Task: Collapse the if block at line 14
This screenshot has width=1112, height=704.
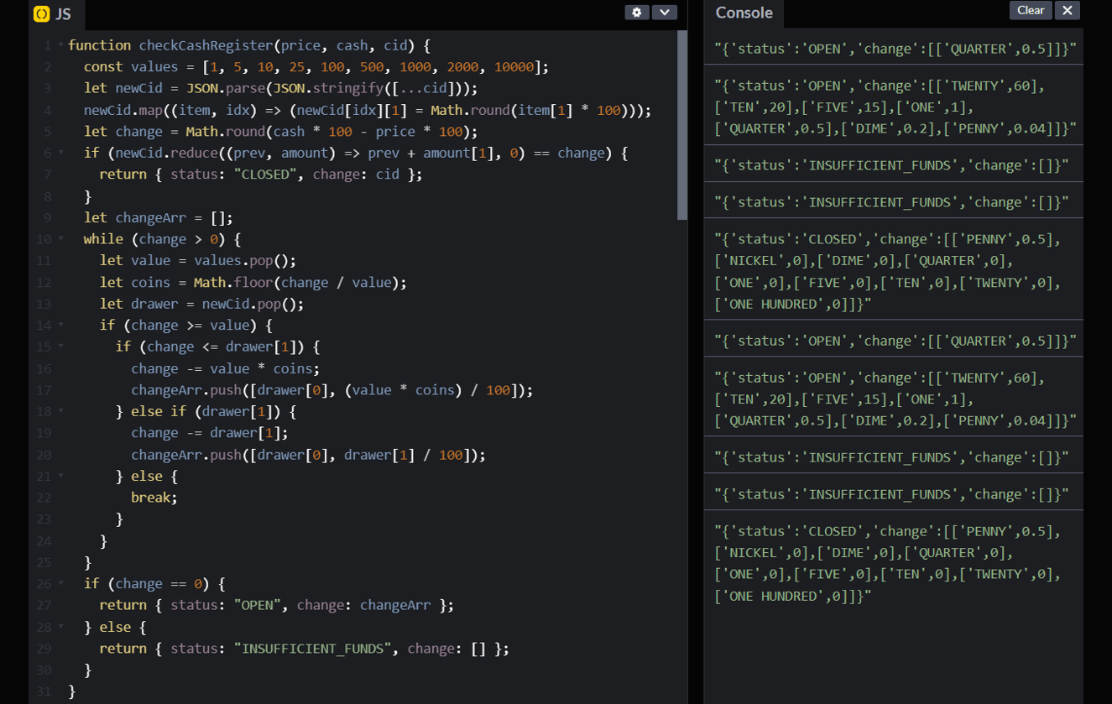Action: (60, 326)
